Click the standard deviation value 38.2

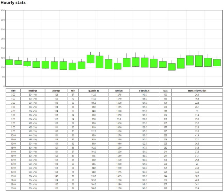point(197,176)
